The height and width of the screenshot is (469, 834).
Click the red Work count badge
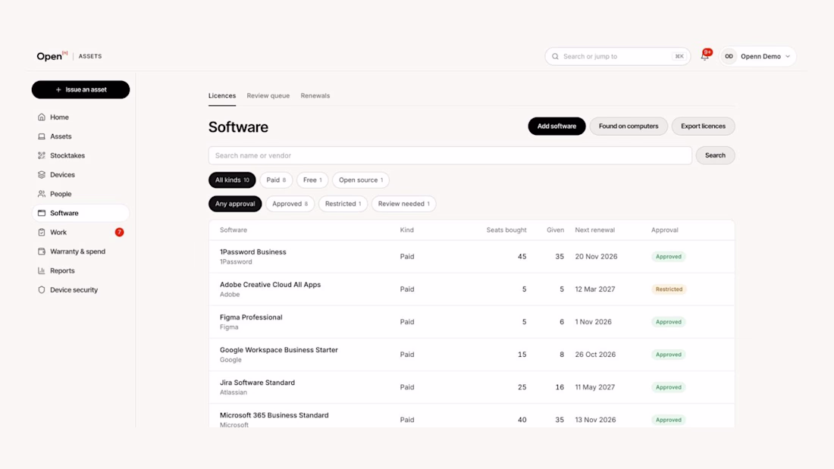click(x=119, y=232)
